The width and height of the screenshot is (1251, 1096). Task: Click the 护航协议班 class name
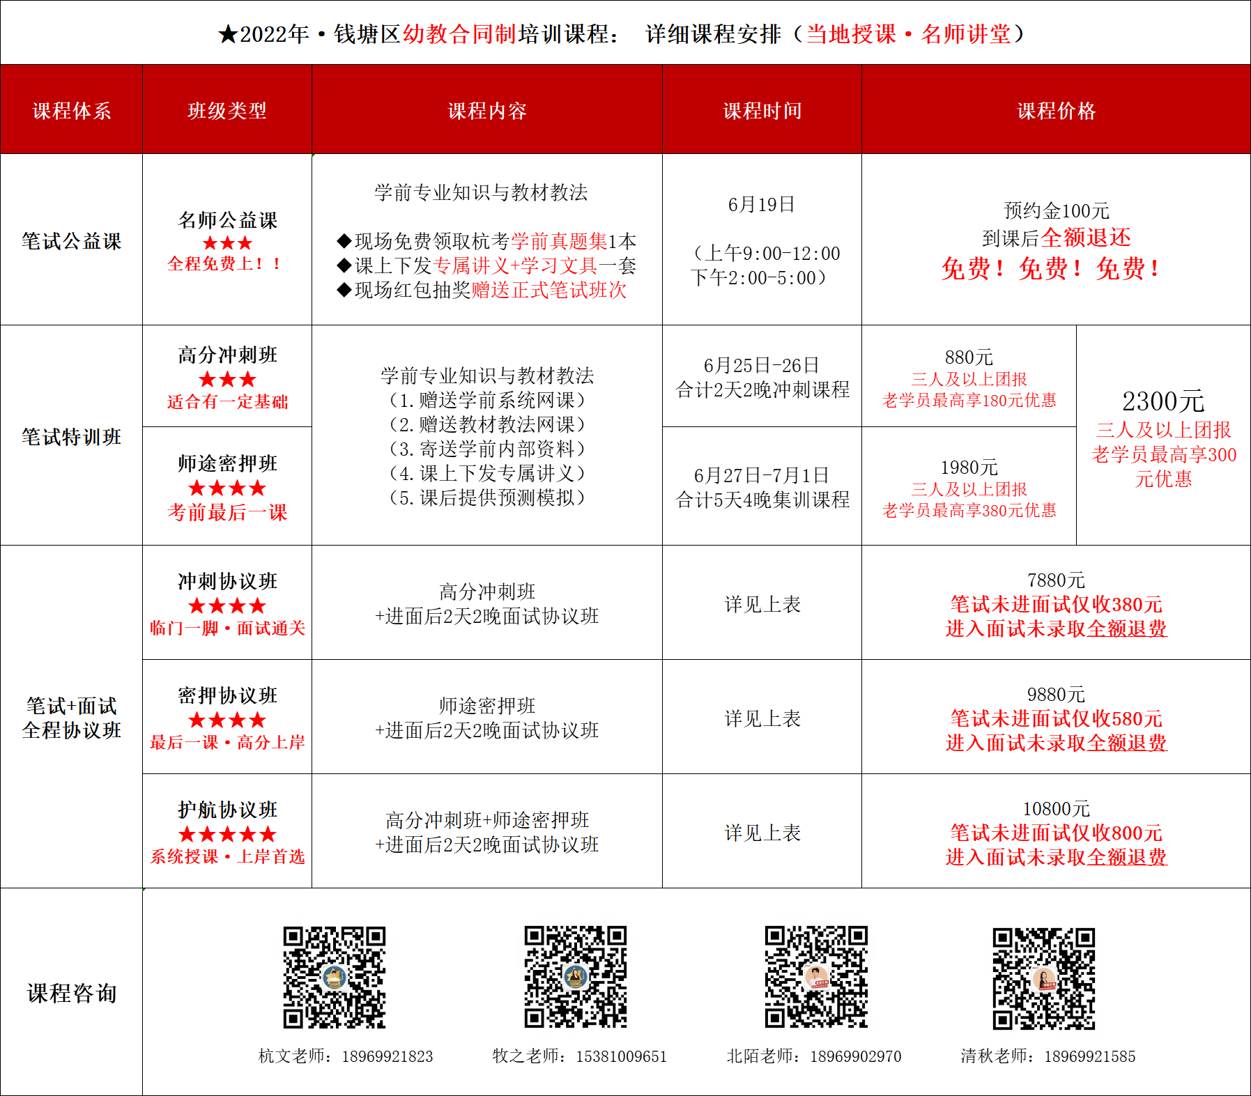pos(227,810)
